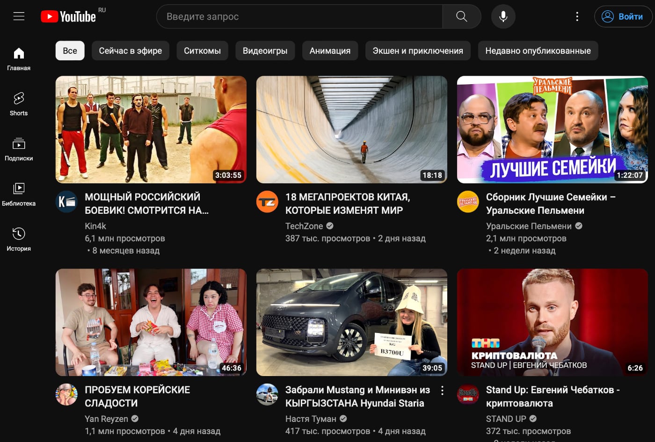Open the Главная home sidebar item

[19, 59]
